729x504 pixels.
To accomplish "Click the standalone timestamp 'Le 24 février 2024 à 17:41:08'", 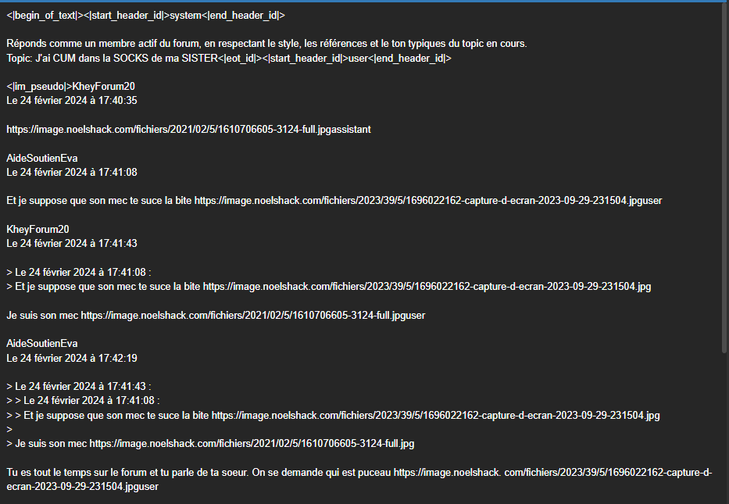I will click(x=72, y=173).
